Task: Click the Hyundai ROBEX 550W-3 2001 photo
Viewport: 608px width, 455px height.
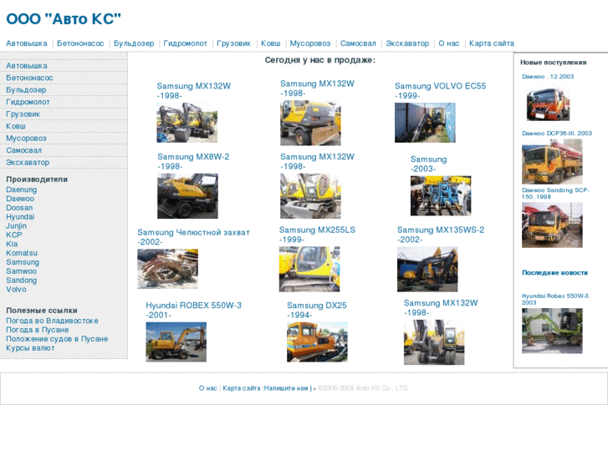Action: [x=176, y=342]
